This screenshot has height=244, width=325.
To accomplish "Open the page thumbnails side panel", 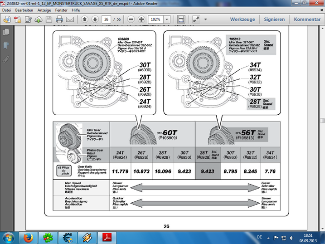I will [x=6, y=32].
